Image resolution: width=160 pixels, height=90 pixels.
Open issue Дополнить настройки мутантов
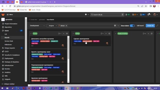[x=42, y=39]
